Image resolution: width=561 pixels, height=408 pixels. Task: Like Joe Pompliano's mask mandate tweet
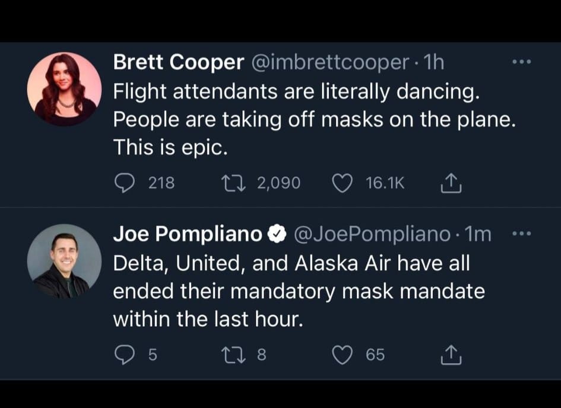click(x=342, y=355)
